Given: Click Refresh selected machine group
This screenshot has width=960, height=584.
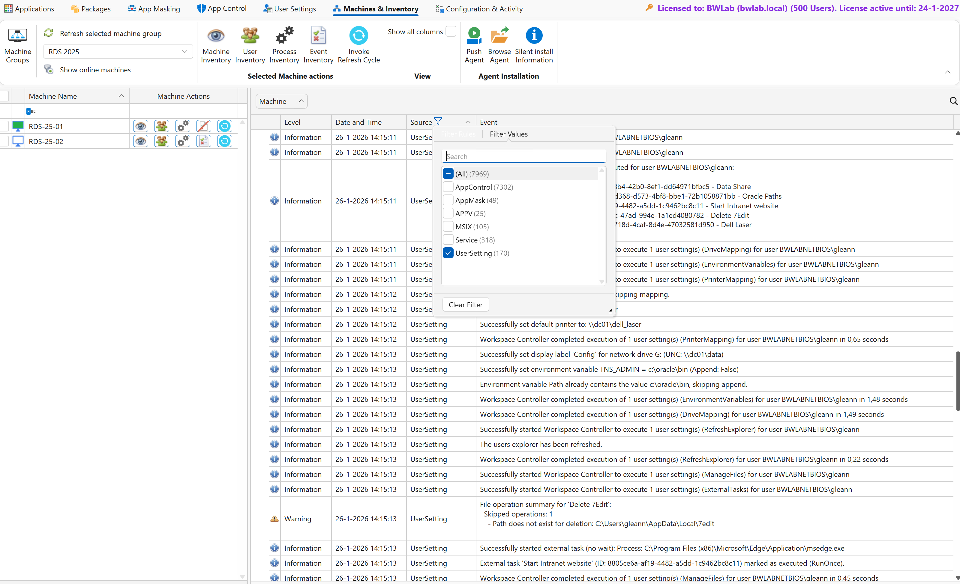Looking at the screenshot, I should [x=110, y=33].
